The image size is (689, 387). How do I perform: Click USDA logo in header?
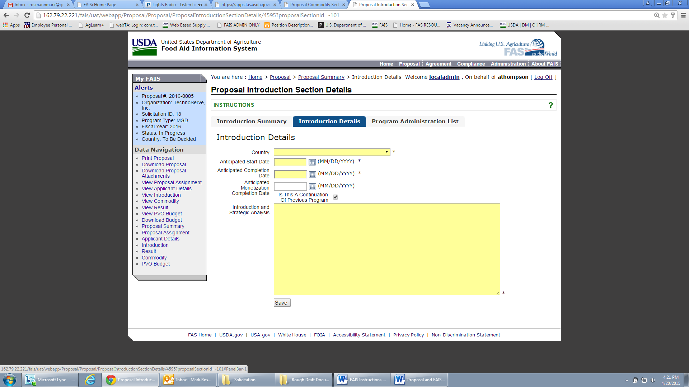[x=144, y=47]
